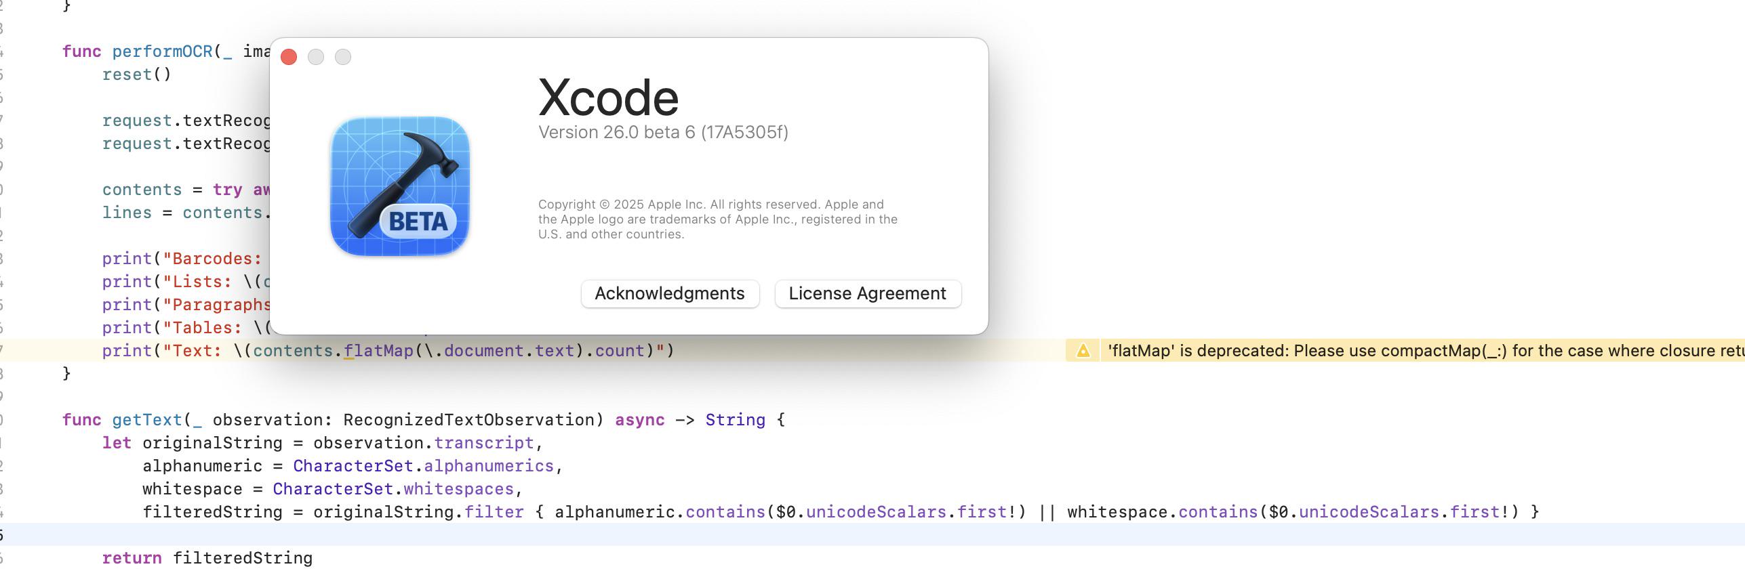The height and width of the screenshot is (573, 1745).
Task: Click Version 26.0 beta 6 text
Action: (663, 132)
